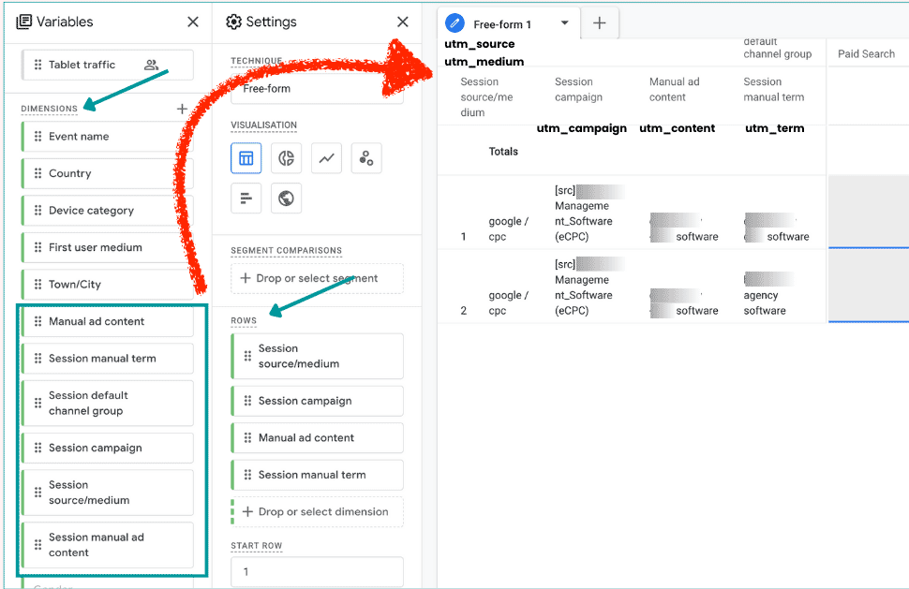The height and width of the screenshot is (589, 909).
Task: Click the Paid Search column header
Action: 866,54
